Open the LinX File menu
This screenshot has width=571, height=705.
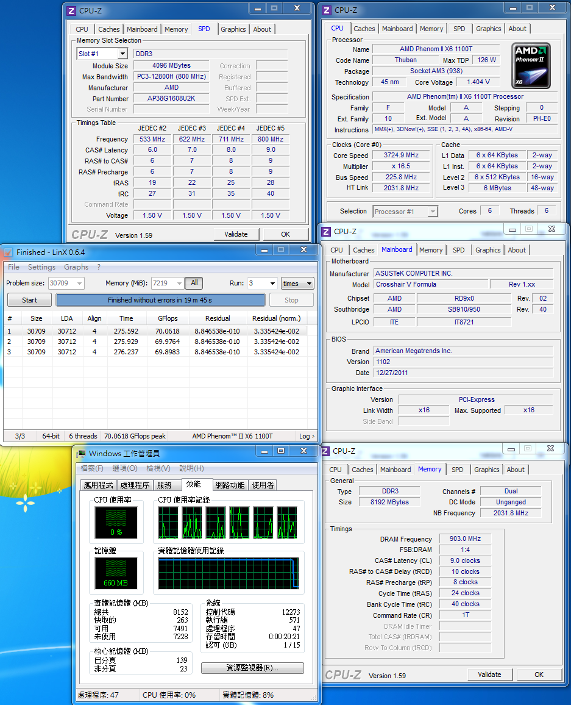(x=13, y=267)
